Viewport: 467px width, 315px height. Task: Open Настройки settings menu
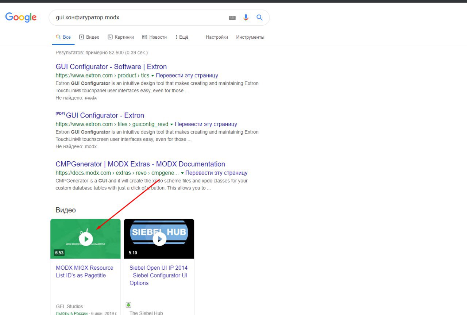pyautogui.click(x=217, y=37)
